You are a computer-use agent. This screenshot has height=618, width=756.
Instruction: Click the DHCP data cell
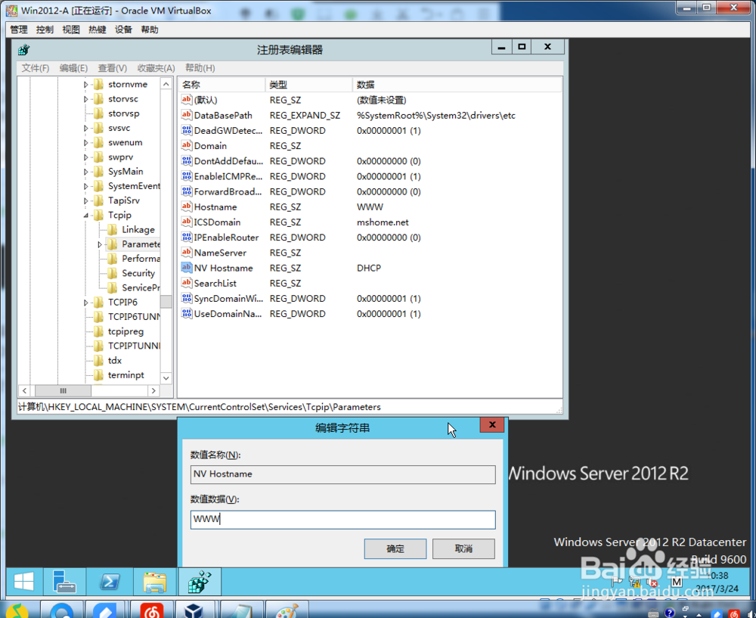[369, 268]
